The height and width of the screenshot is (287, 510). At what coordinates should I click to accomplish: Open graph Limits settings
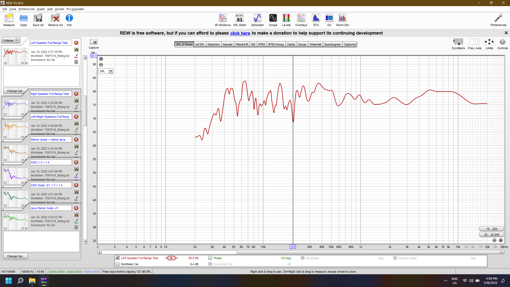(x=489, y=44)
